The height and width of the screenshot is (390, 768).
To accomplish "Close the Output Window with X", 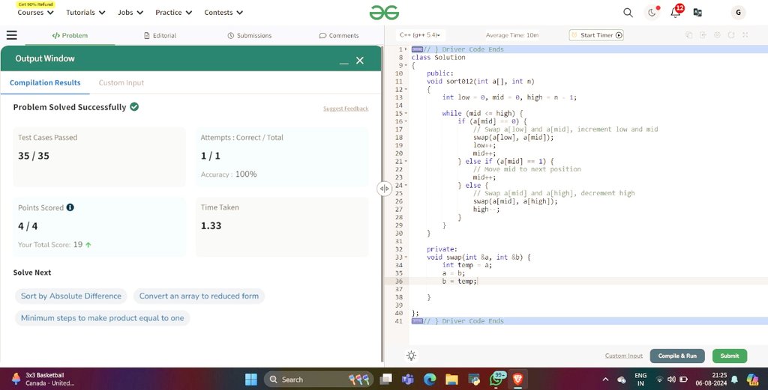I will coord(360,60).
